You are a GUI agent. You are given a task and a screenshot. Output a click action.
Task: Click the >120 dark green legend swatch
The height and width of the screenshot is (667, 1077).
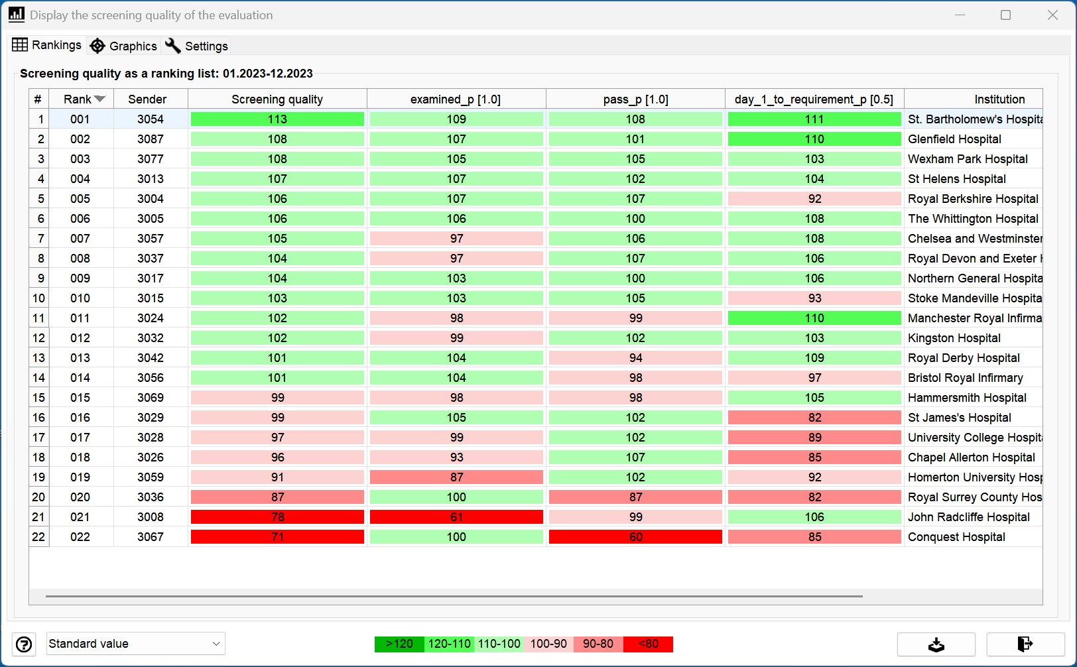coord(399,644)
